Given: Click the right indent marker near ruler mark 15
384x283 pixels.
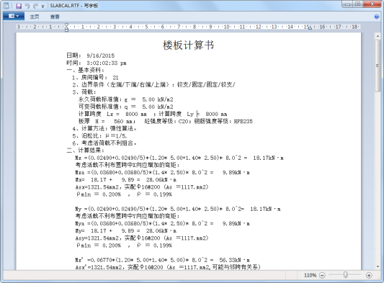Looking at the screenshot, I should pyautogui.click(x=310, y=28).
